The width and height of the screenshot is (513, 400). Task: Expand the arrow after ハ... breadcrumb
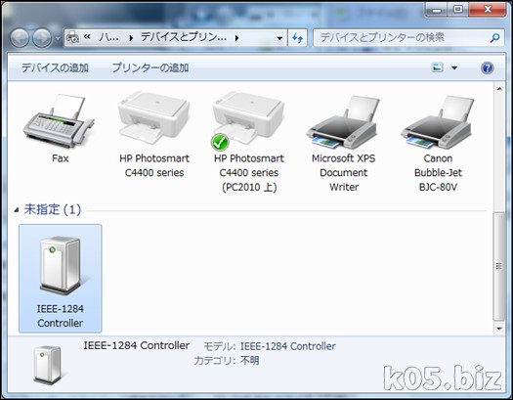click(x=131, y=38)
